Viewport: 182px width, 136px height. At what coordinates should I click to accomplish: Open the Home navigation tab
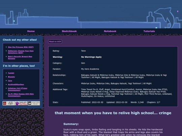(x=31, y=31)
